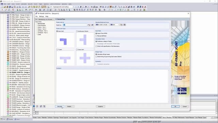Open the CEN national annex dropdown
This screenshot has width=218, height=123.
coord(115,25)
